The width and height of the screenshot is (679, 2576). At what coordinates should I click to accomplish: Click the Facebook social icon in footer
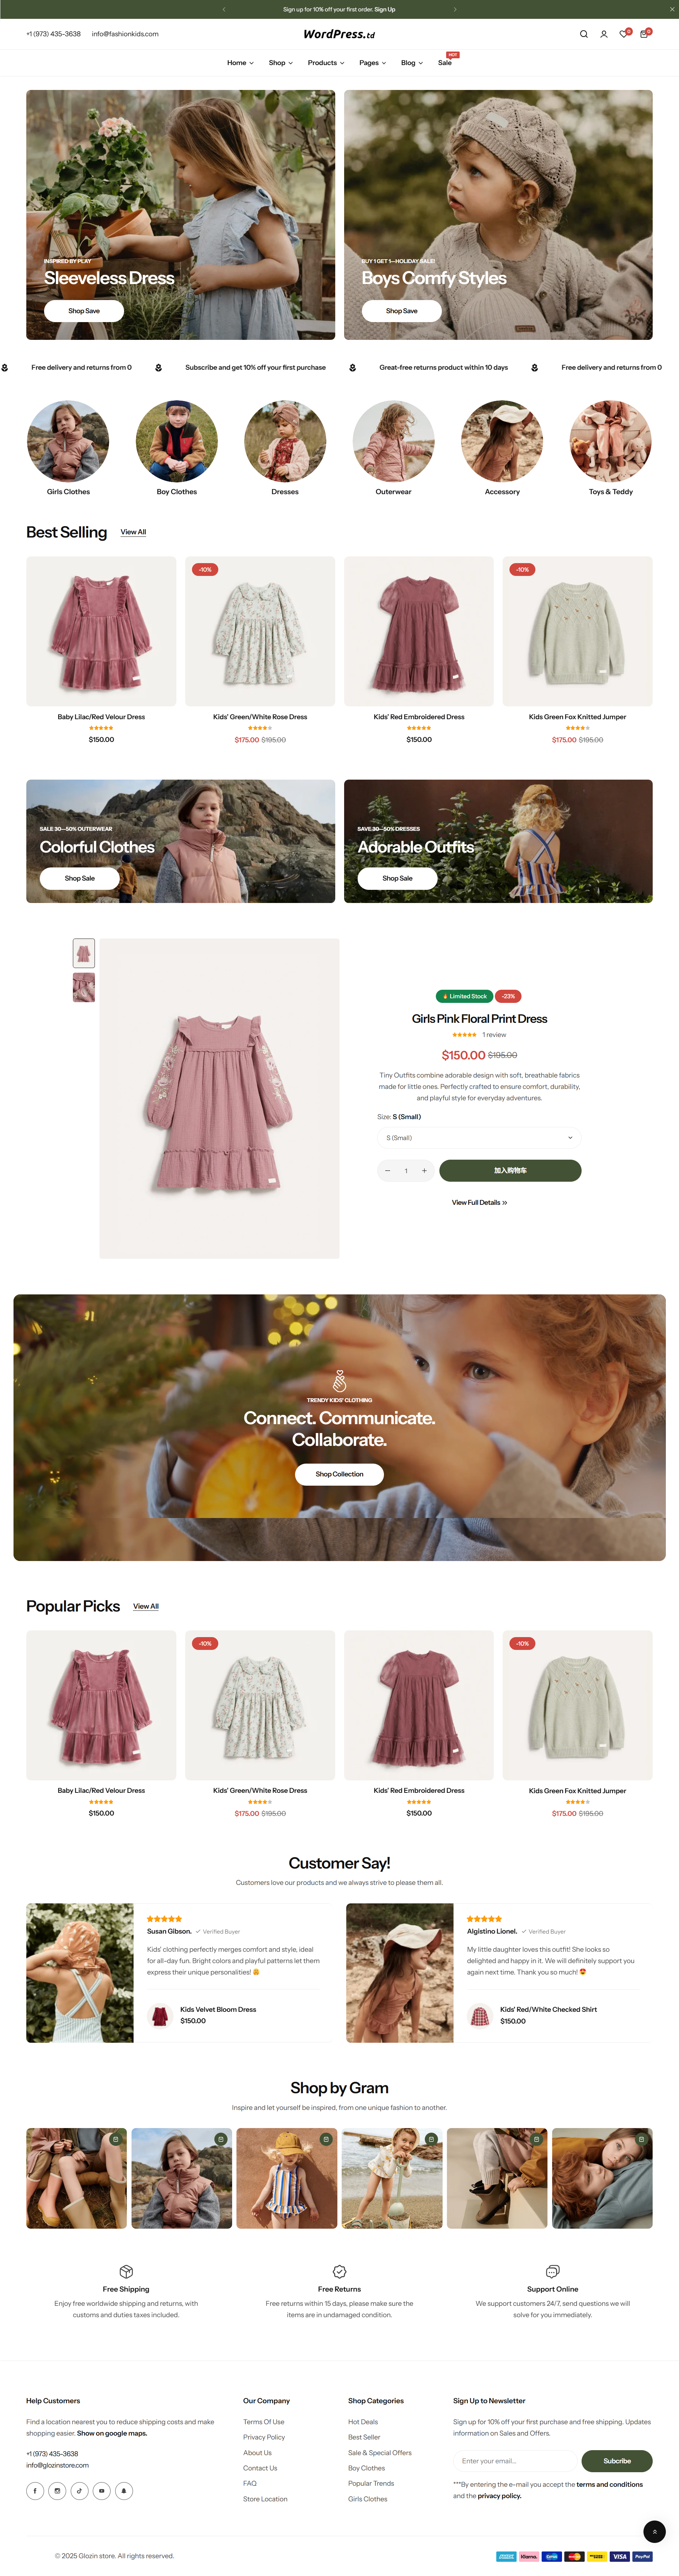pyautogui.click(x=35, y=2491)
